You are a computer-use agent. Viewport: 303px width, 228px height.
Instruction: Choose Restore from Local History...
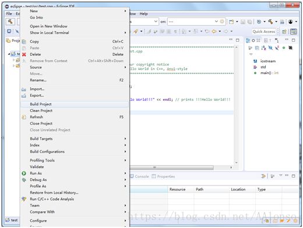75,192
